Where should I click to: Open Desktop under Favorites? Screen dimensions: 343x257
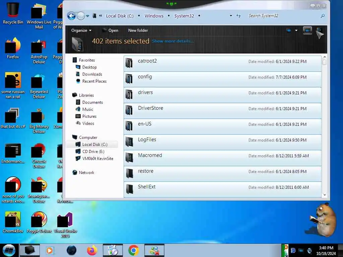pos(89,67)
